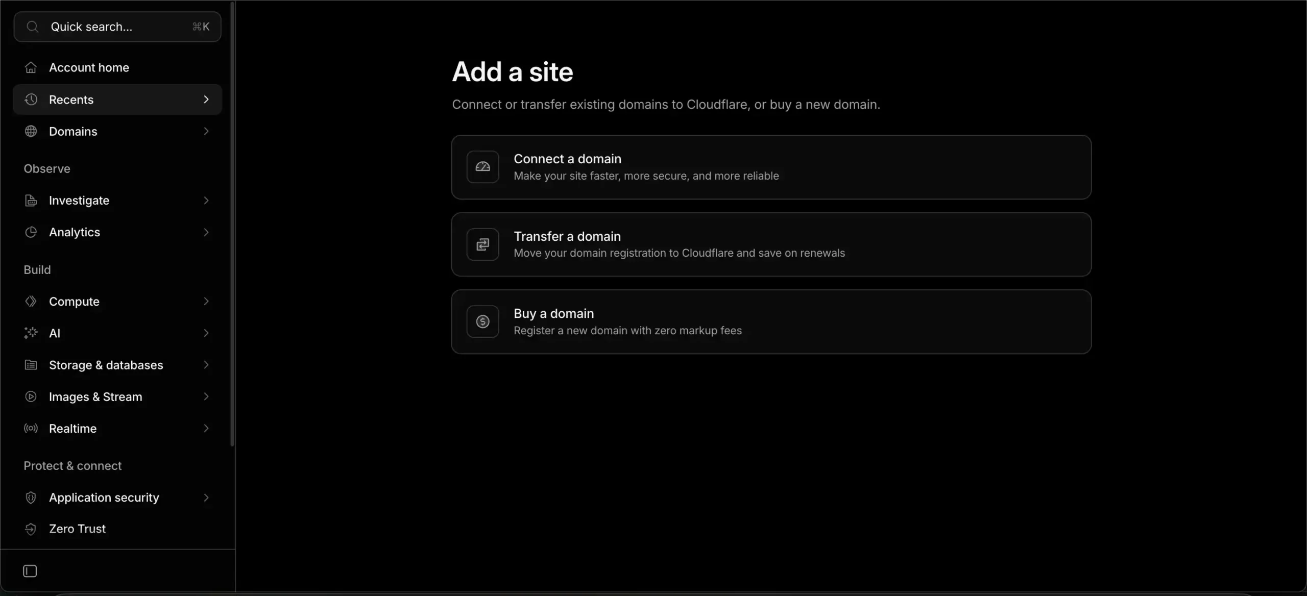Expand the Application security chevron
Image resolution: width=1307 pixels, height=596 pixels.
[x=206, y=498]
